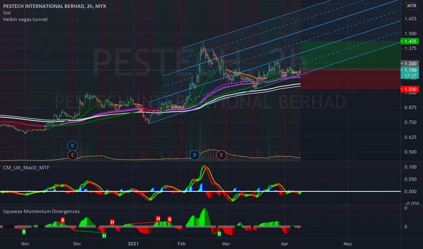Click the green 1.435 target price label
Viewport: 423px width, 249px height.
[x=410, y=41]
